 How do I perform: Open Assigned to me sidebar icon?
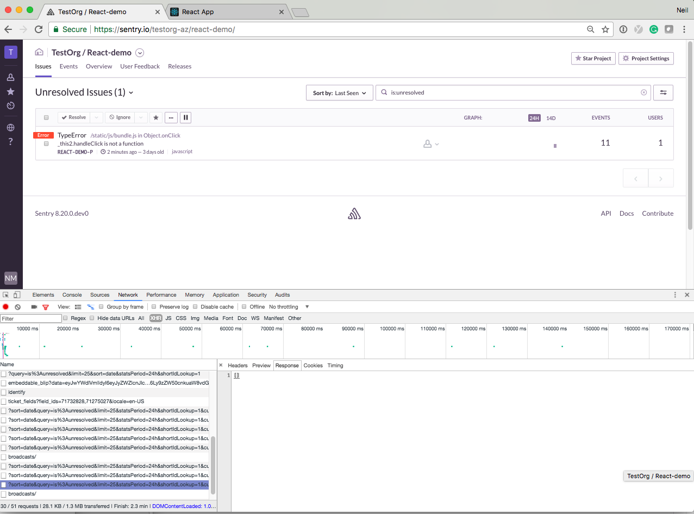click(10, 78)
